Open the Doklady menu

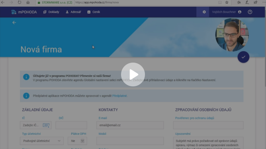pyautogui.click(x=51, y=12)
